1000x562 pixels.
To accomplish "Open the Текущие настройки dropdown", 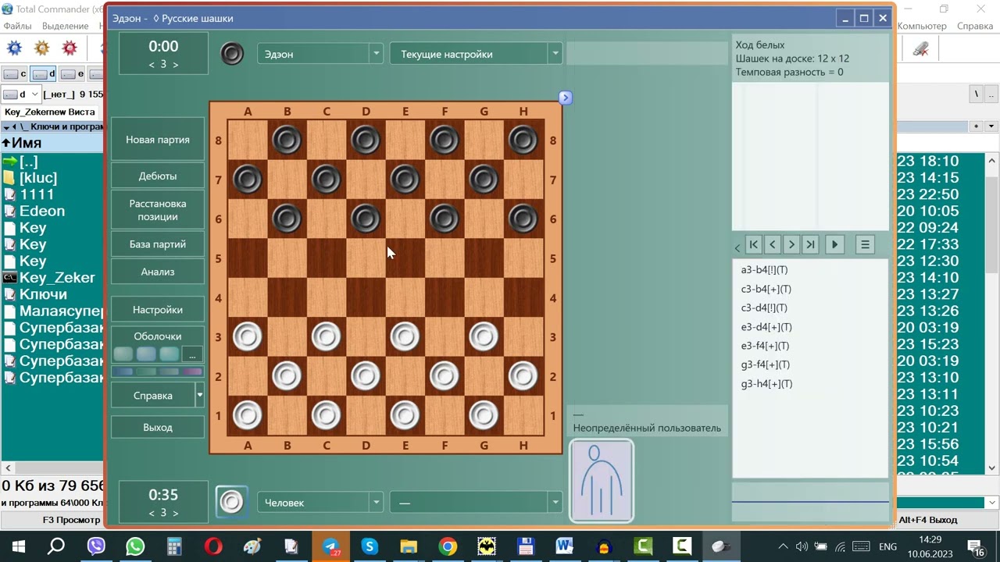I will pyautogui.click(x=555, y=54).
